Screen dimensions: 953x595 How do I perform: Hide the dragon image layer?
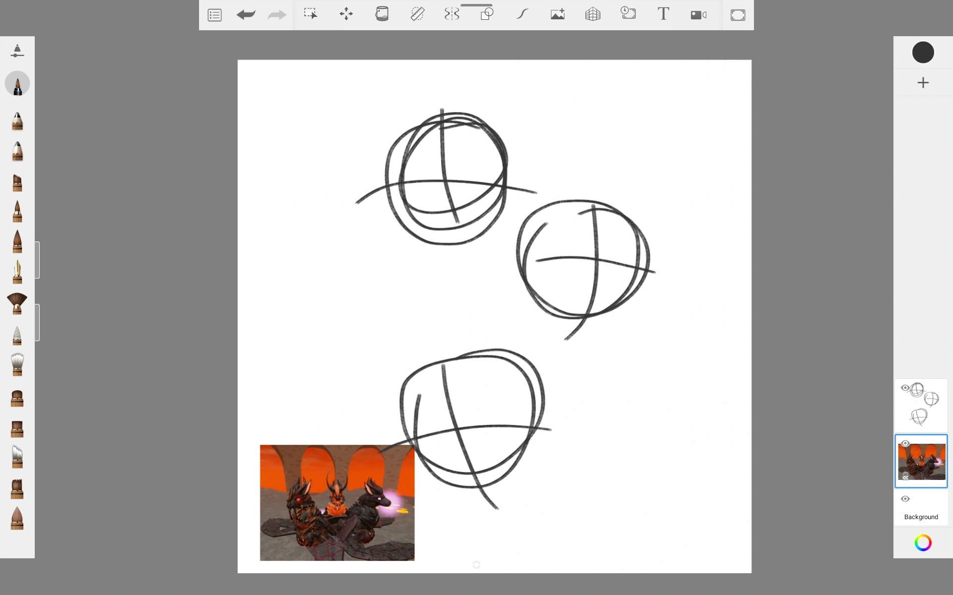pos(905,443)
